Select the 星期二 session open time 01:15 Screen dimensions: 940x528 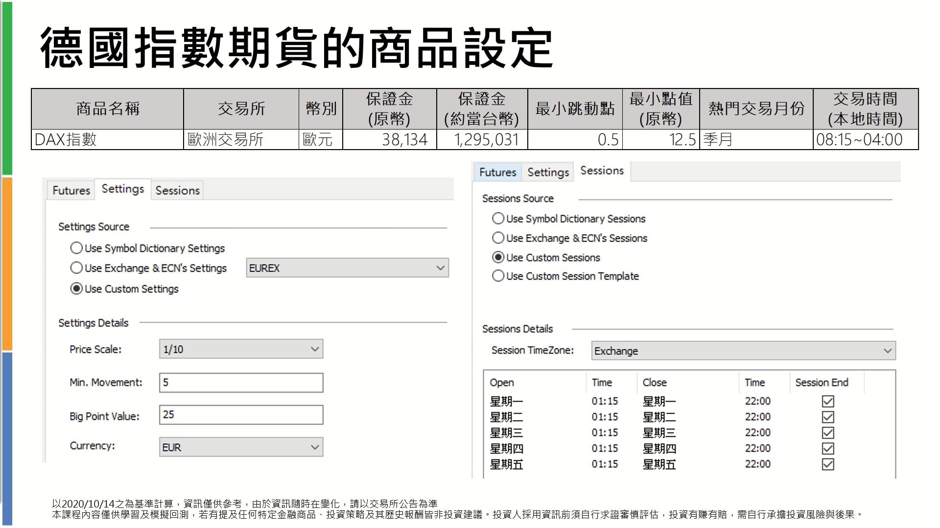605,417
